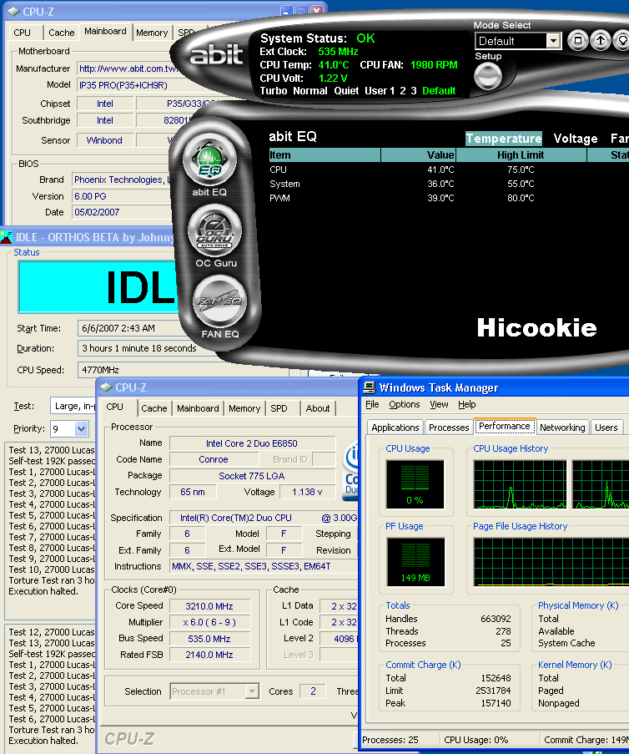
Task: Click the Multiplier x 6.0 value
Action: pyautogui.click(x=209, y=622)
